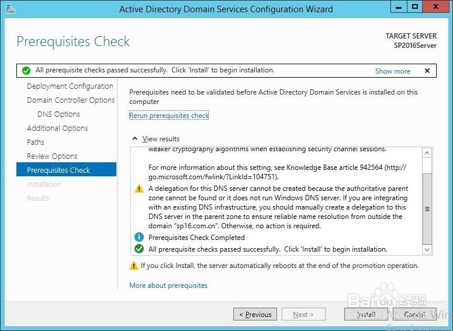
Task: Click the green success checkmark in notification bar
Action: [x=26, y=71]
